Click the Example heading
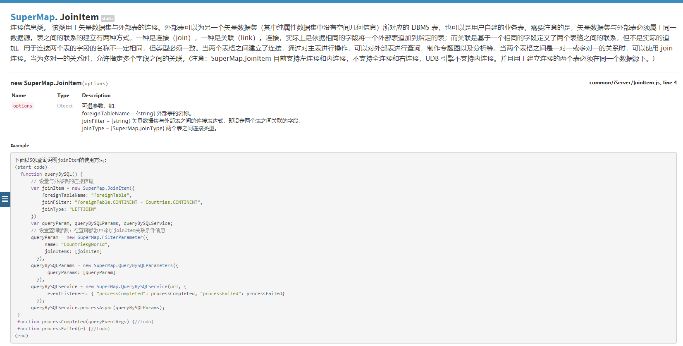Image resolution: width=683 pixels, height=346 pixels. [x=20, y=146]
